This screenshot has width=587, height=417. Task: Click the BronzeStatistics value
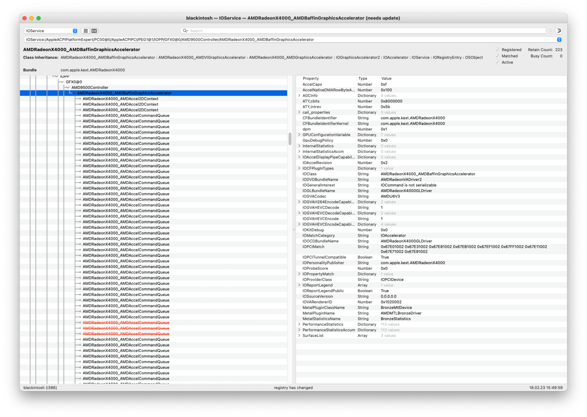click(396, 319)
